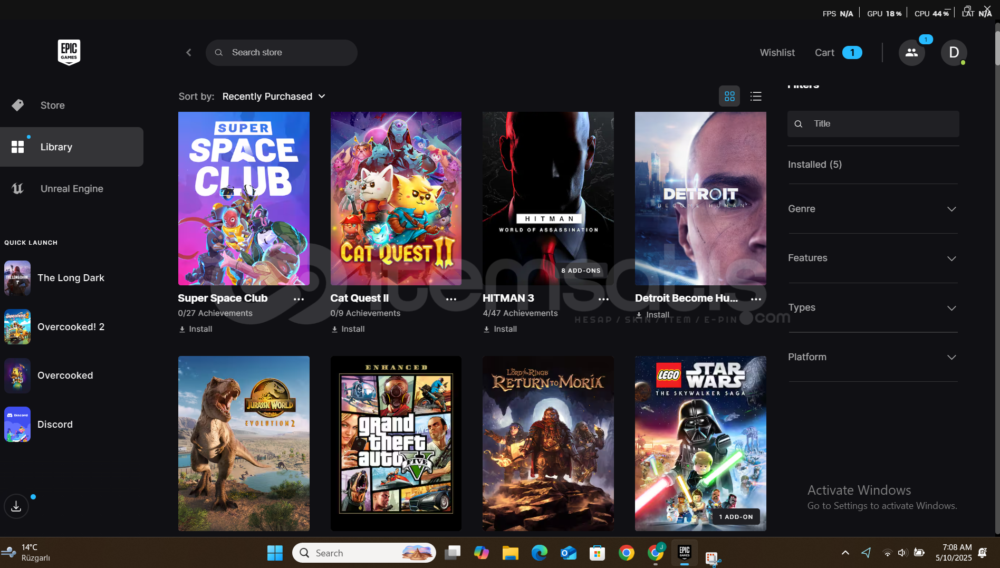This screenshot has width=1000, height=568.
Task: Install Detroit Become Human
Action: pos(652,315)
